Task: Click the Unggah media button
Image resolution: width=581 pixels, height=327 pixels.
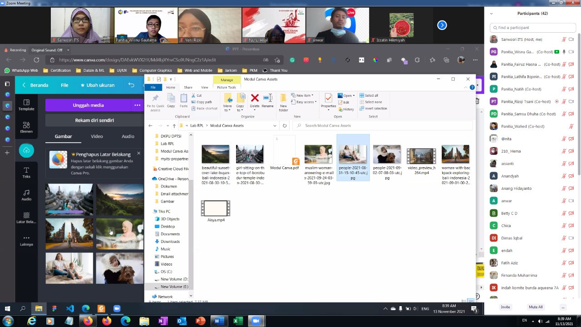Action: point(88,105)
